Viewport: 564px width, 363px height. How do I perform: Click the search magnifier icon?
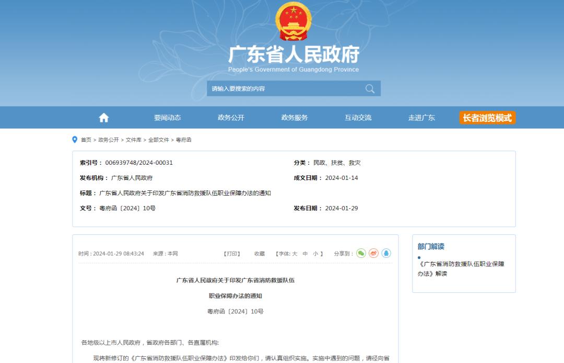[370, 88]
